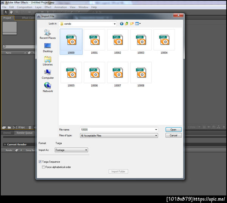
Task: Select the Hand tool in After Effects
Action: click(x=11, y=12)
